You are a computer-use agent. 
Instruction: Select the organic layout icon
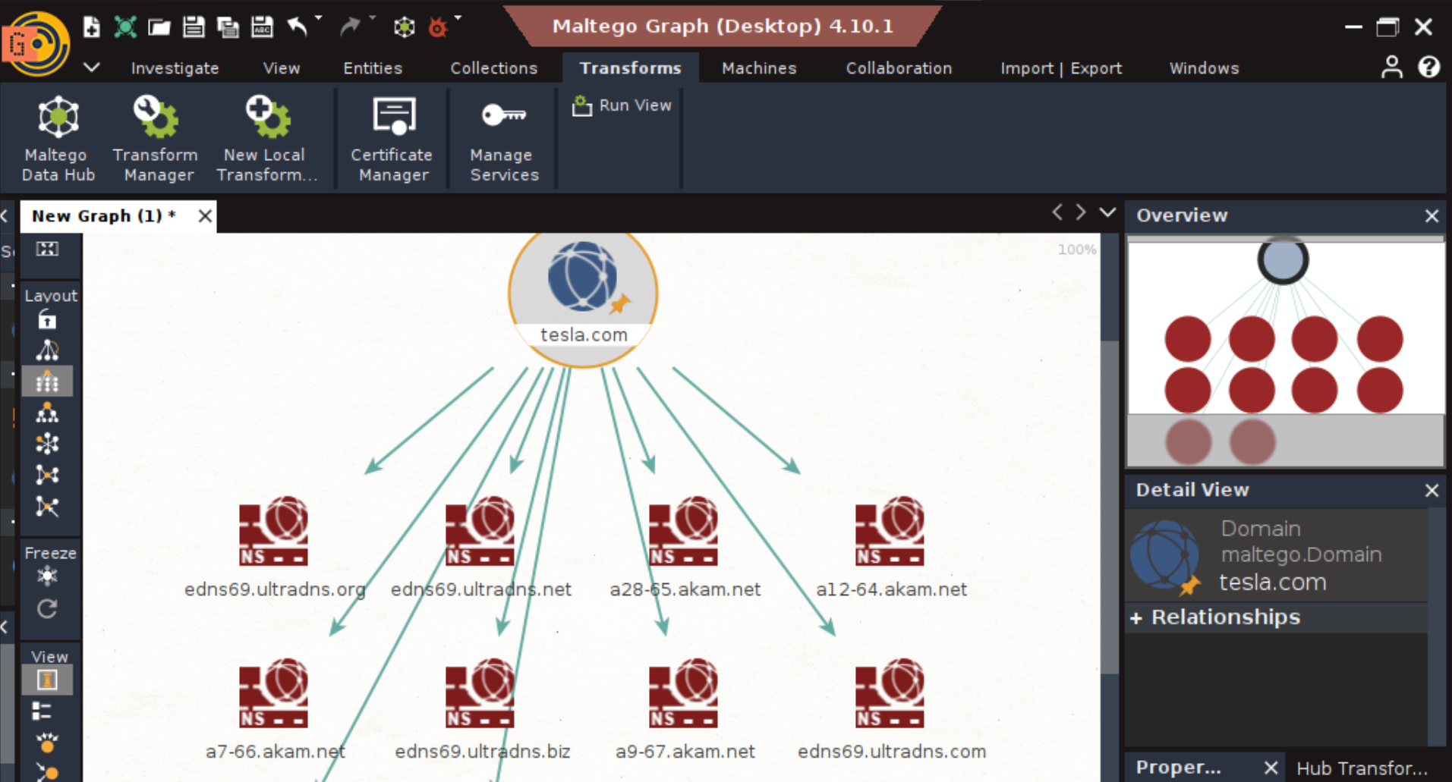coord(47,475)
